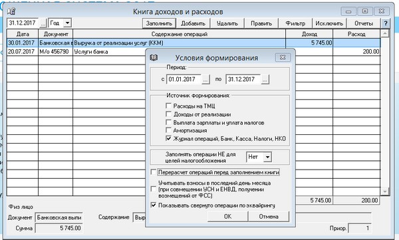Uncheck Показывать свернуто операции по эквайрингу
This screenshot has height=240, width=399.
pyautogui.click(x=154, y=205)
